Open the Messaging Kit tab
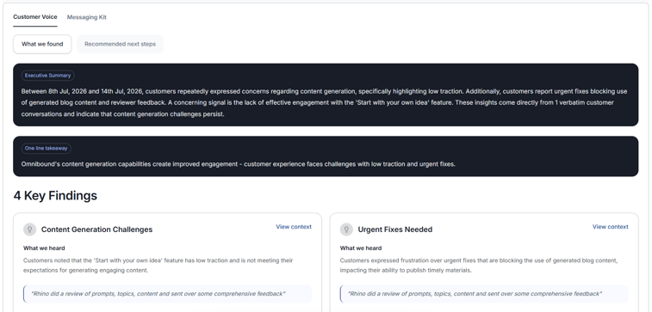Screen dimensions: 652x312 coord(86,17)
